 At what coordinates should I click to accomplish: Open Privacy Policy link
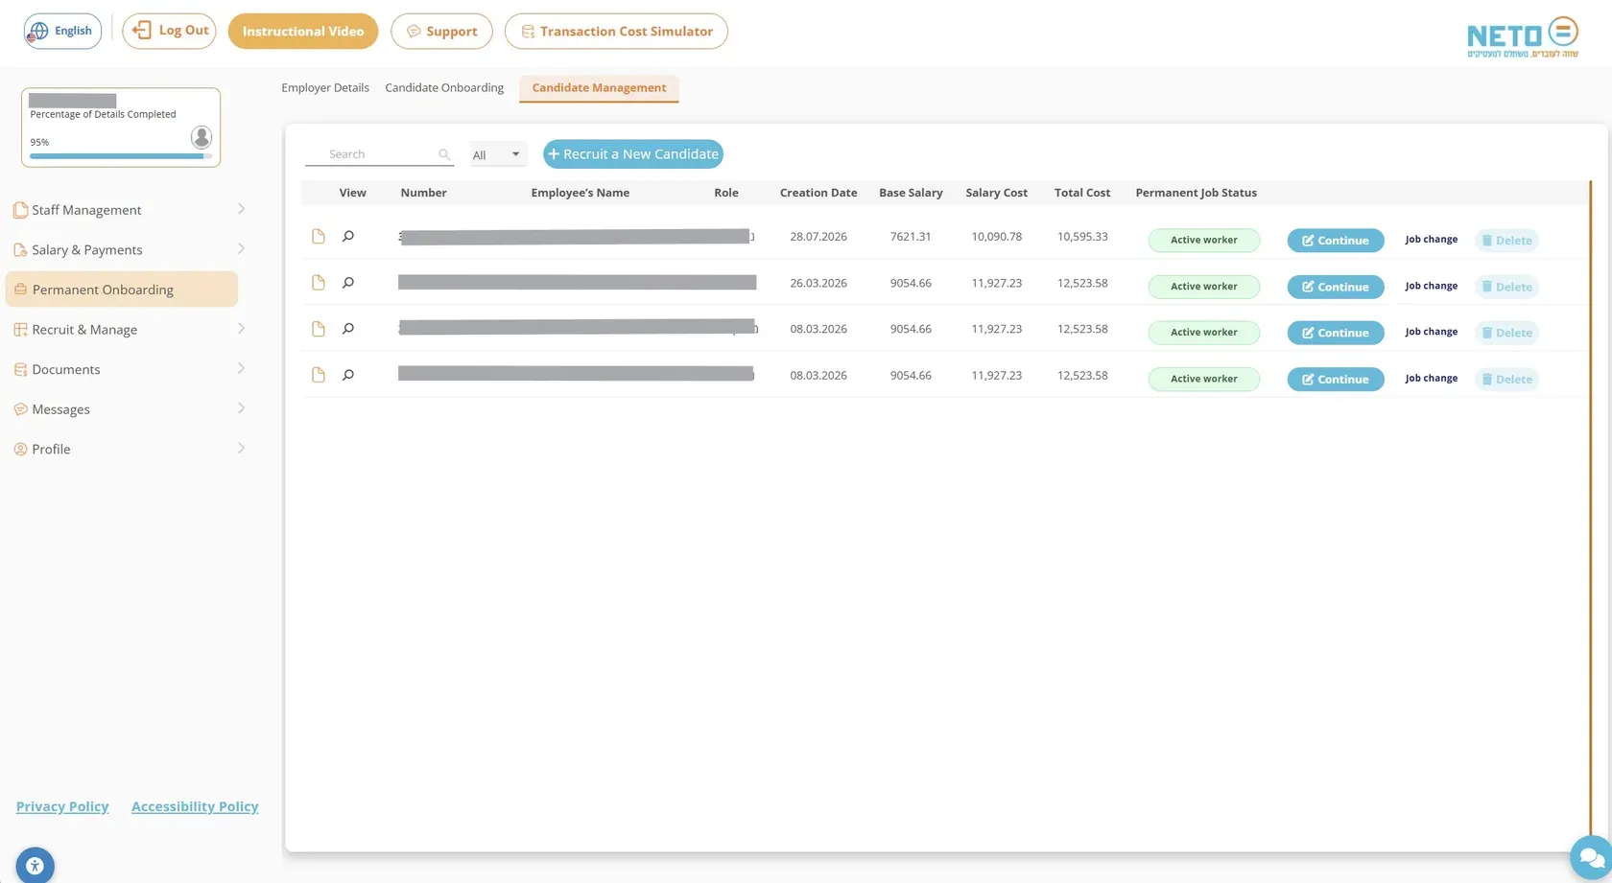click(x=62, y=806)
